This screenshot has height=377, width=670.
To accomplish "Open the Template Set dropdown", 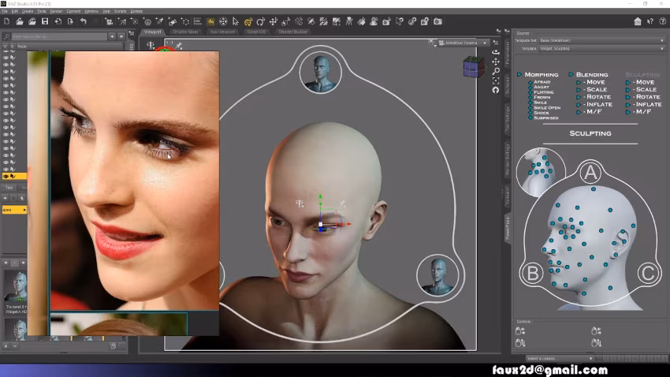I will [601, 40].
